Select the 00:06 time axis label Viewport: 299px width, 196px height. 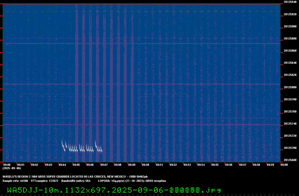click(90, 165)
